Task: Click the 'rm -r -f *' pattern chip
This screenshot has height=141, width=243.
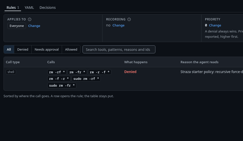Action: coord(100,72)
